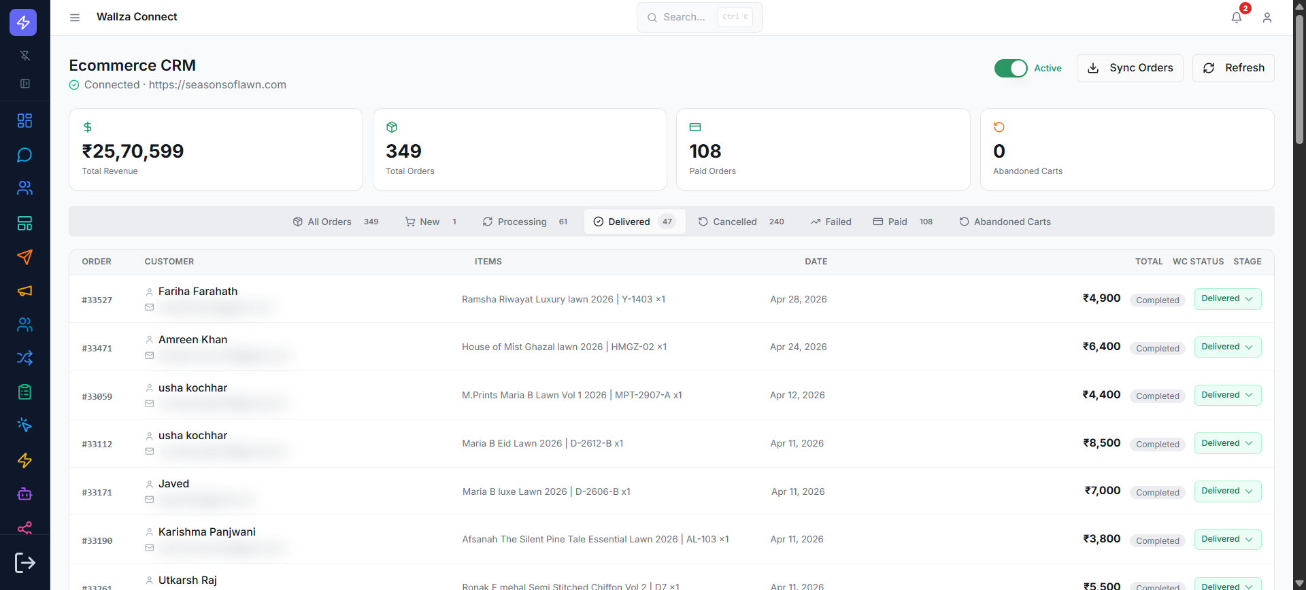
Task: Open the shuffle arrows icon in sidebar
Action: click(x=24, y=358)
